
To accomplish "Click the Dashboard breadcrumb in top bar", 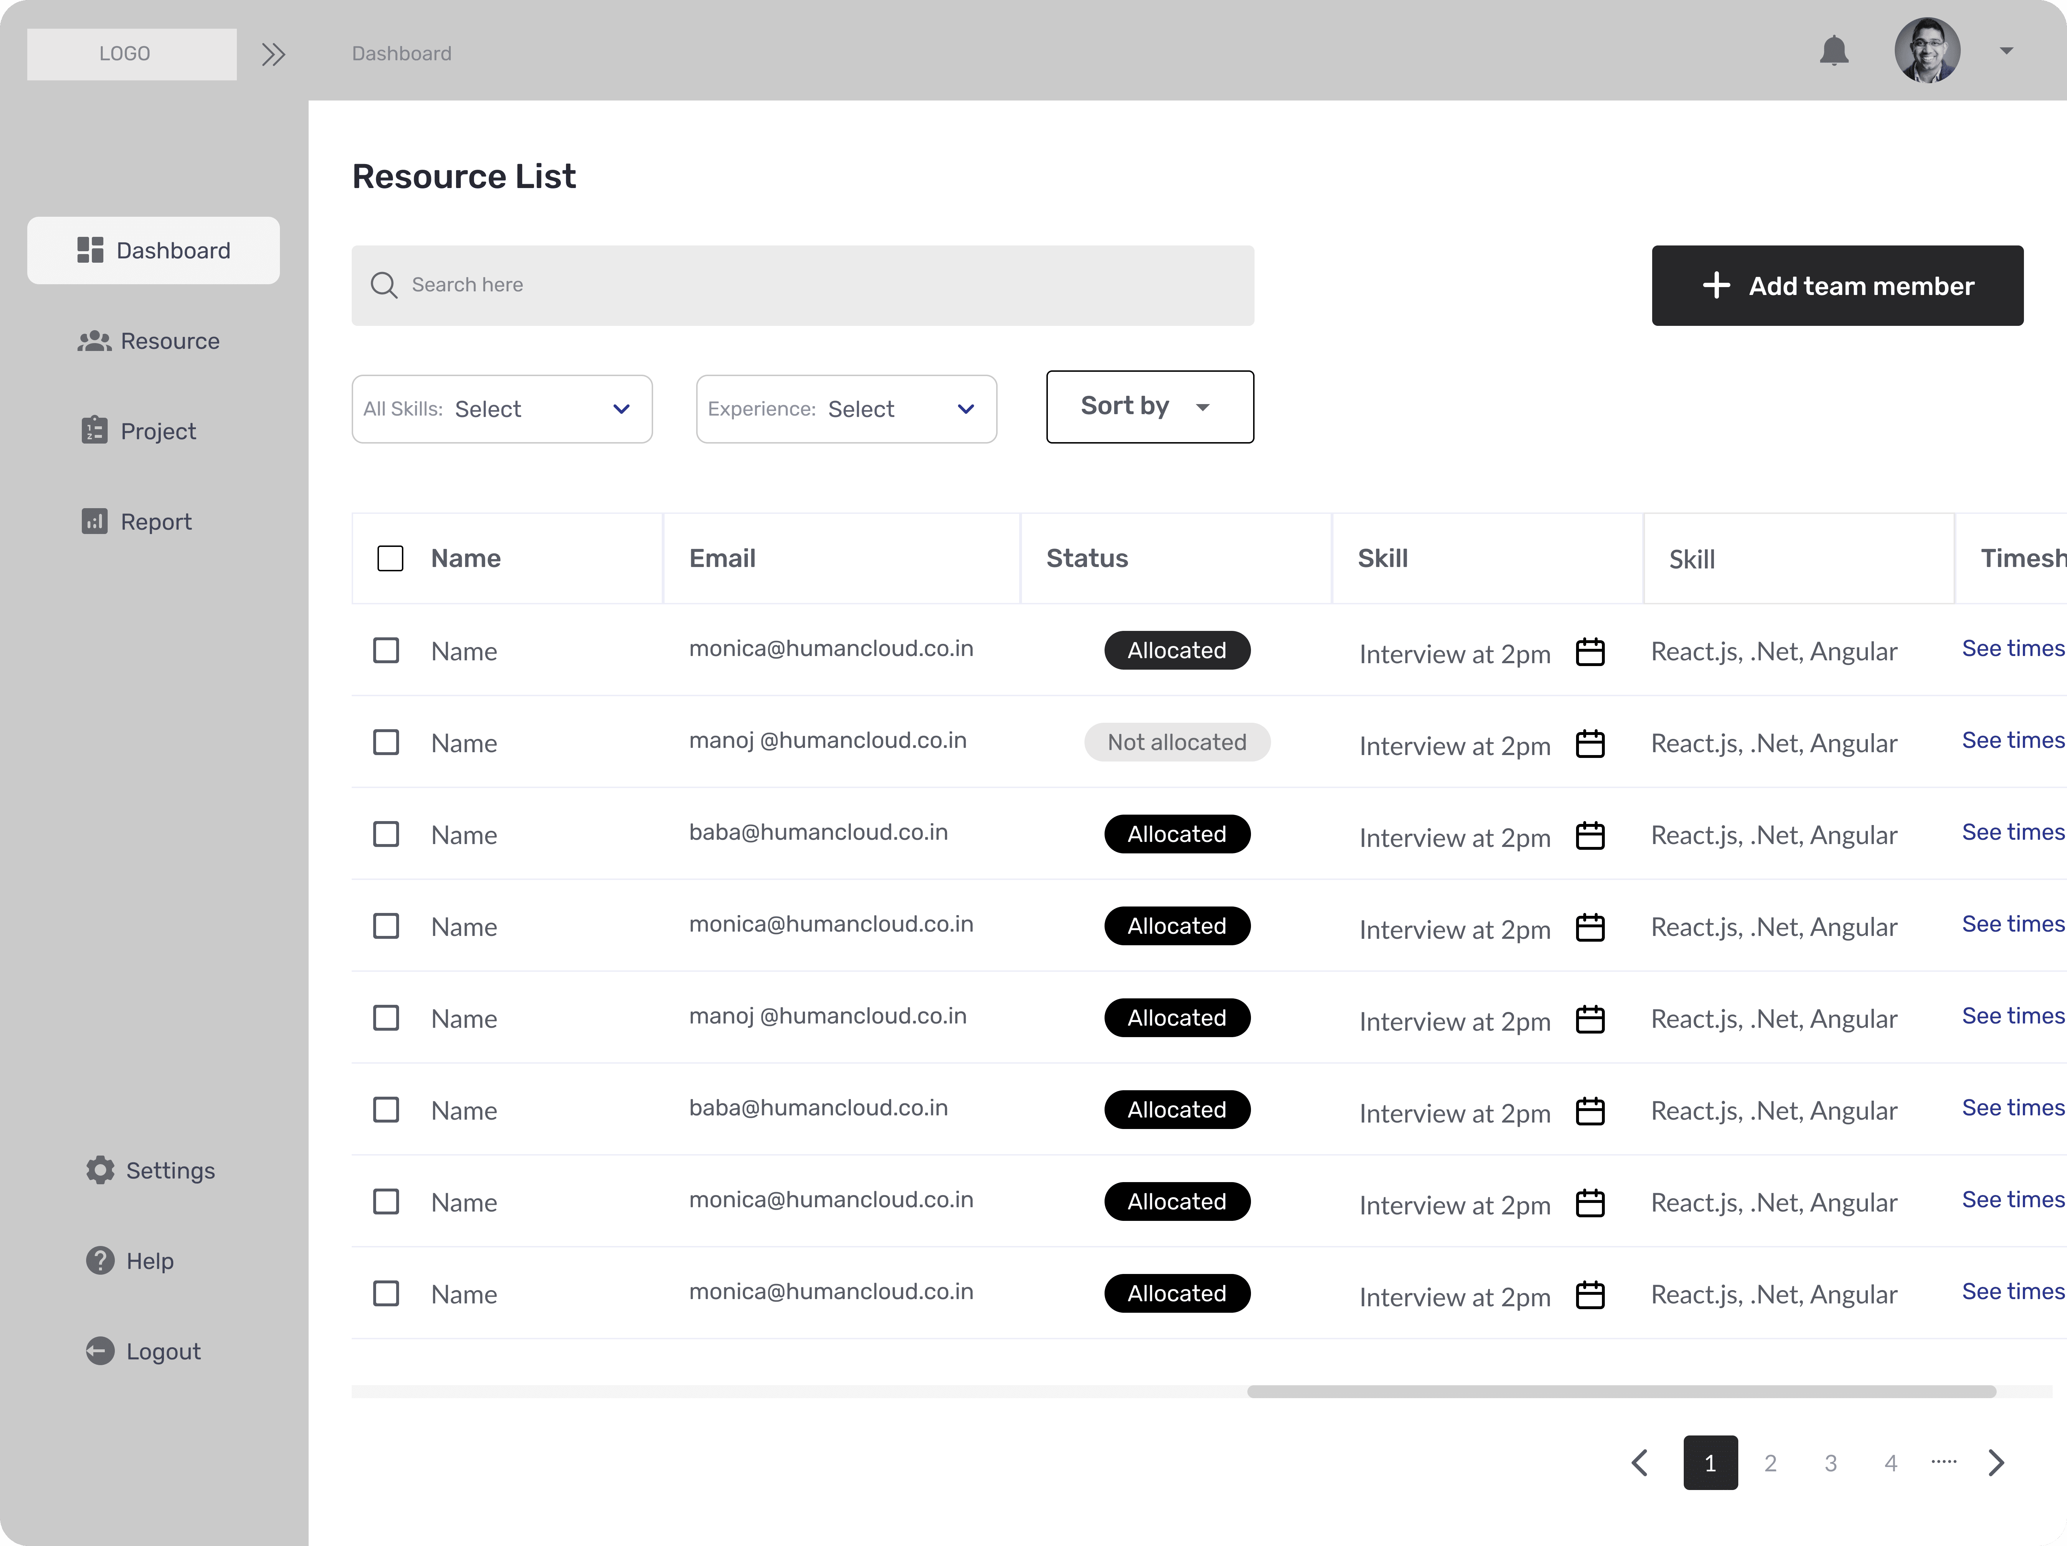I will pyautogui.click(x=402, y=54).
